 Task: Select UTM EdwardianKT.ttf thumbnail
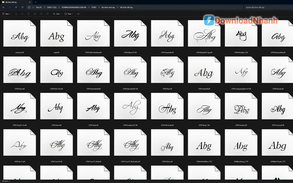130,70
